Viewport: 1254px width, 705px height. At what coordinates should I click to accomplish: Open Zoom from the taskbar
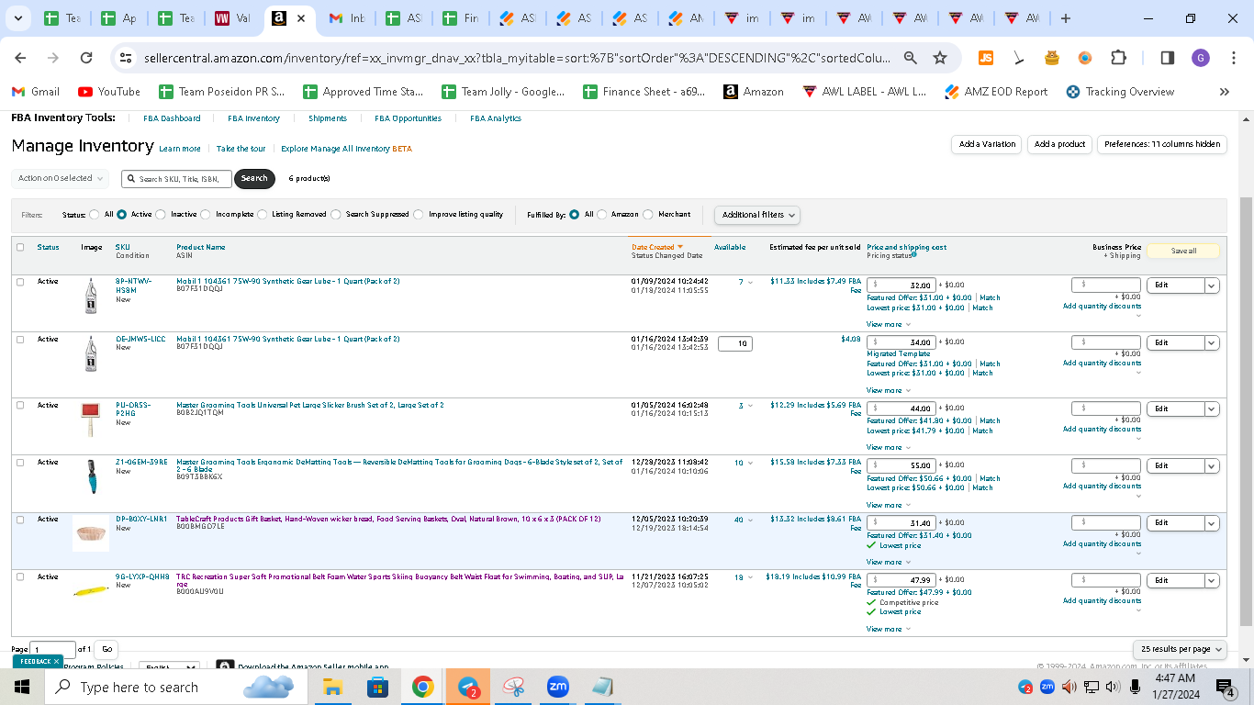558,687
